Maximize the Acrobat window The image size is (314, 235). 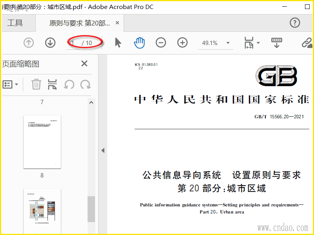click(x=307, y=7)
